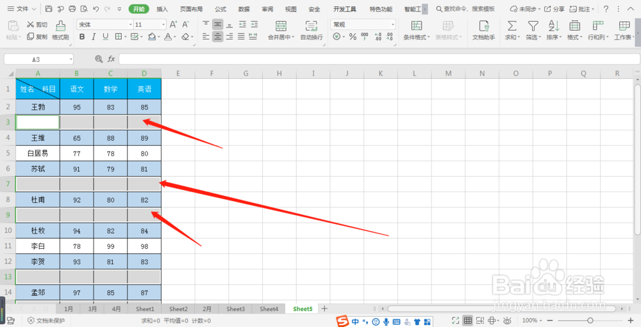Increase font size with the A+ icon

pyautogui.click(x=173, y=24)
